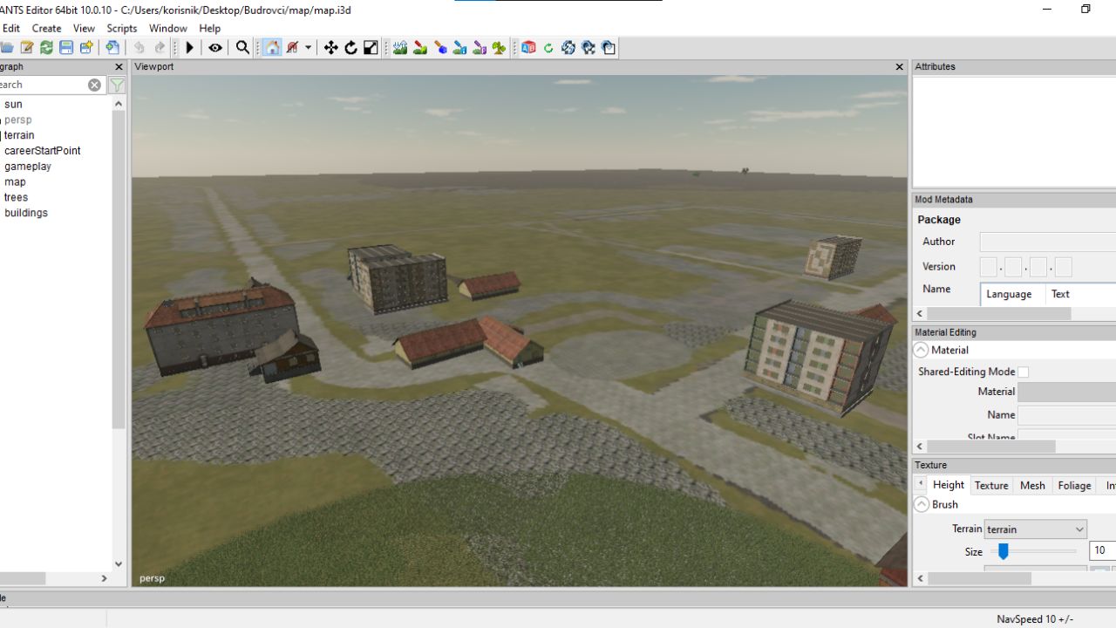The image size is (1116, 628).
Task: Toggle the eye visibility icon in toolbar
Action: click(x=215, y=48)
